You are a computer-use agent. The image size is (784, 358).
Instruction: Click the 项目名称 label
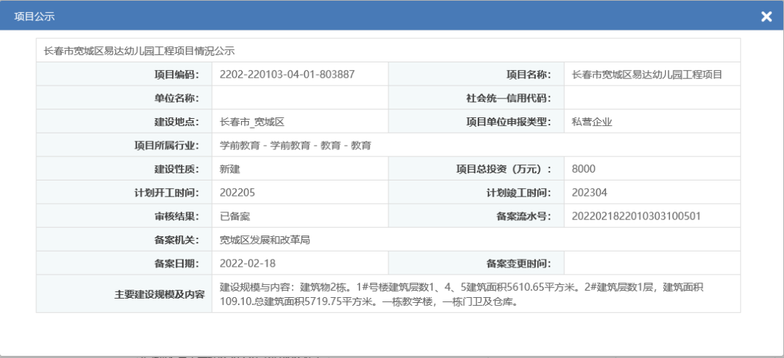pos(528,75)
